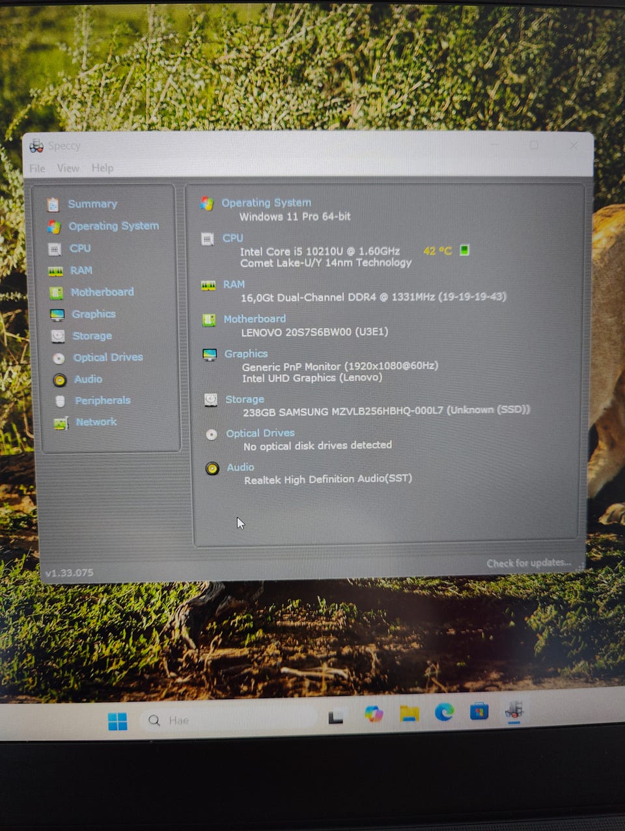This screenshot has width=625, height=831.
Task: Select Optical Drives in the sidebar
Action: pyautogui.click(x=108, y=358)
